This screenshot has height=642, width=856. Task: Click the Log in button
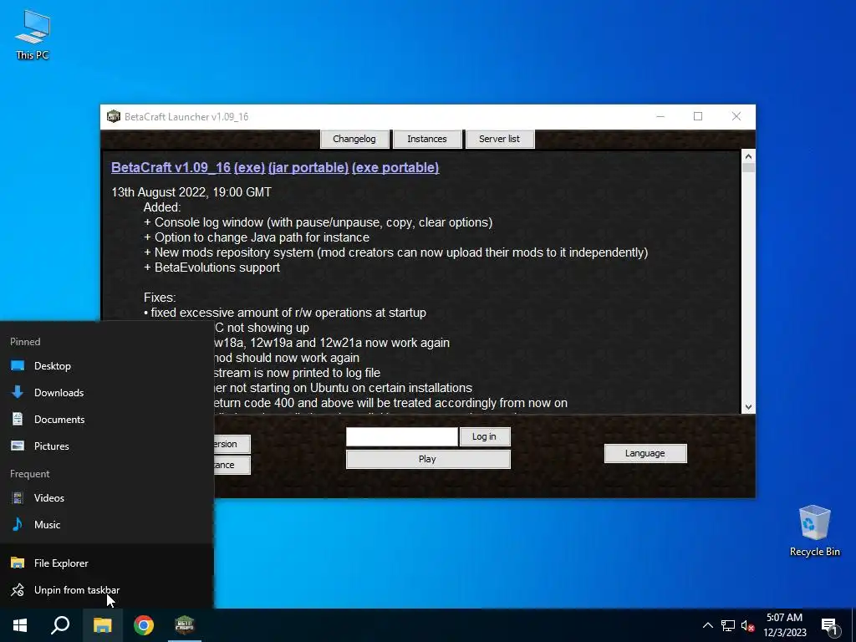pos(485,436)
